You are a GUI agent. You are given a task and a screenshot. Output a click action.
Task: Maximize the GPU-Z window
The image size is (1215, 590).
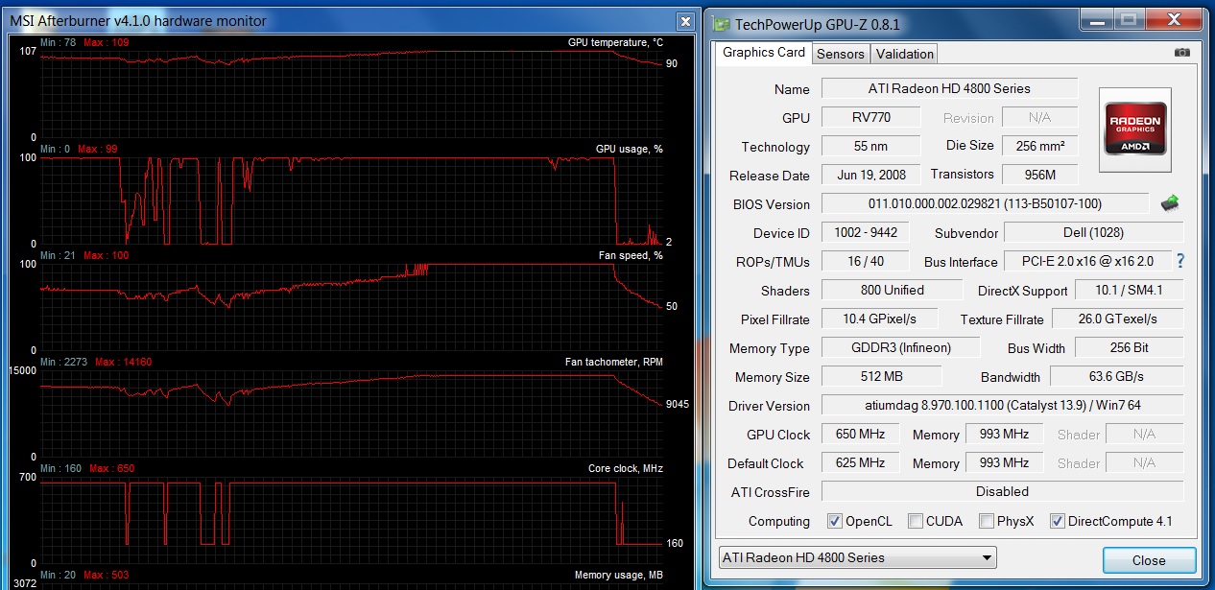(x=1128, y=19)
